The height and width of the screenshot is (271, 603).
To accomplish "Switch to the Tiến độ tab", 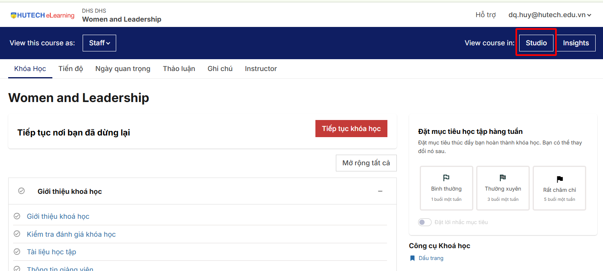I will [71, 69].
